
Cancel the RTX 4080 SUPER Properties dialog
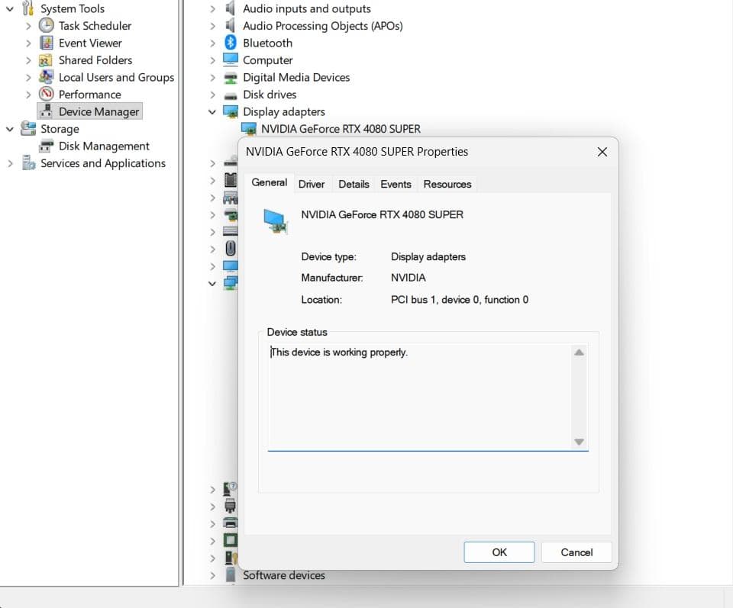tap(576, 552)
